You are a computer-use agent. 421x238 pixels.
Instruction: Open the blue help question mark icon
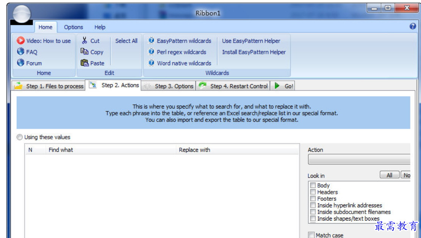point(413,26)
